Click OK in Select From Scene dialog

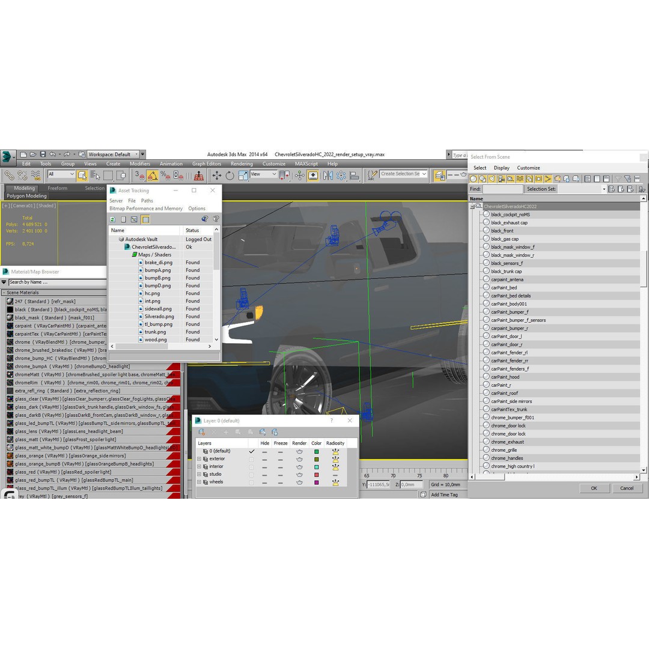tap(594, 489)
